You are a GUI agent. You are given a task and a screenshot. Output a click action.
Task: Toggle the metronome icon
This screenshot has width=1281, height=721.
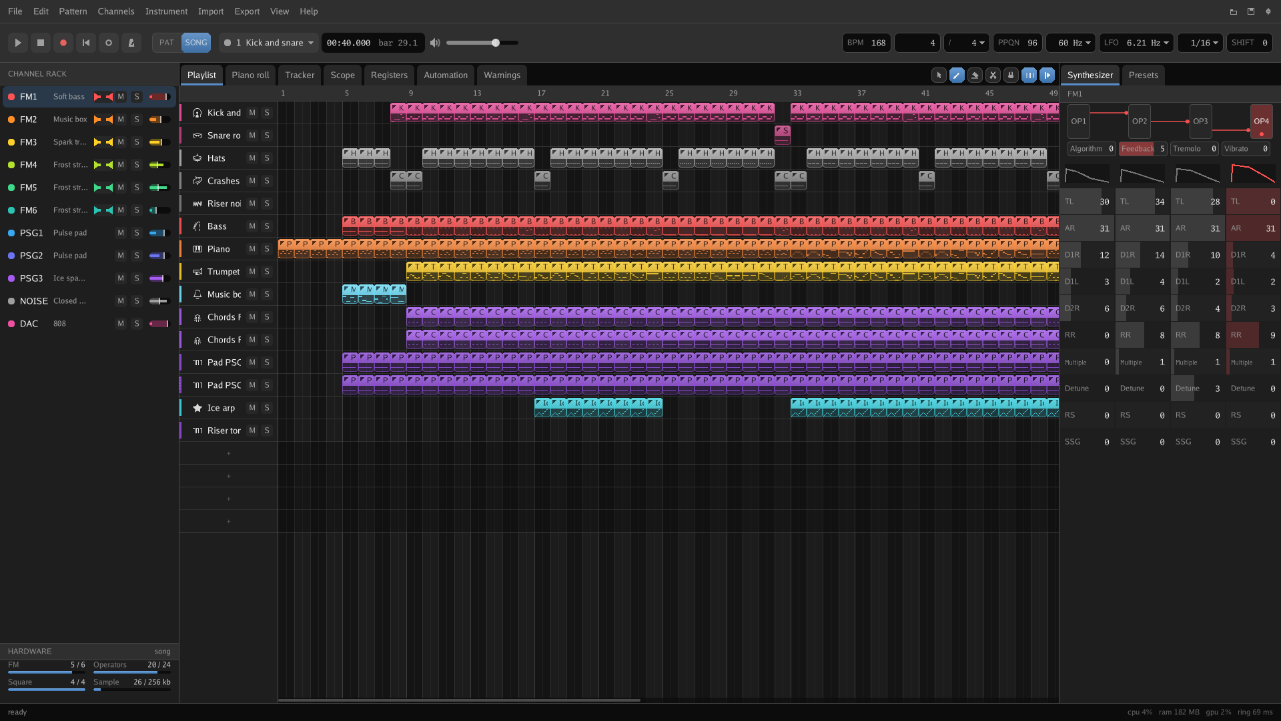click(131, 43)
